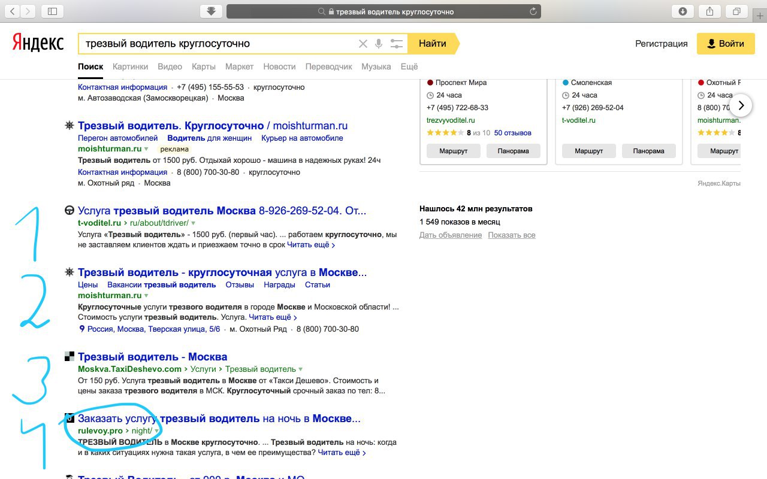Open the Ещё menu in search tabs
The width and height of the screenshot is (767, 479).
(x=409, y=66)
